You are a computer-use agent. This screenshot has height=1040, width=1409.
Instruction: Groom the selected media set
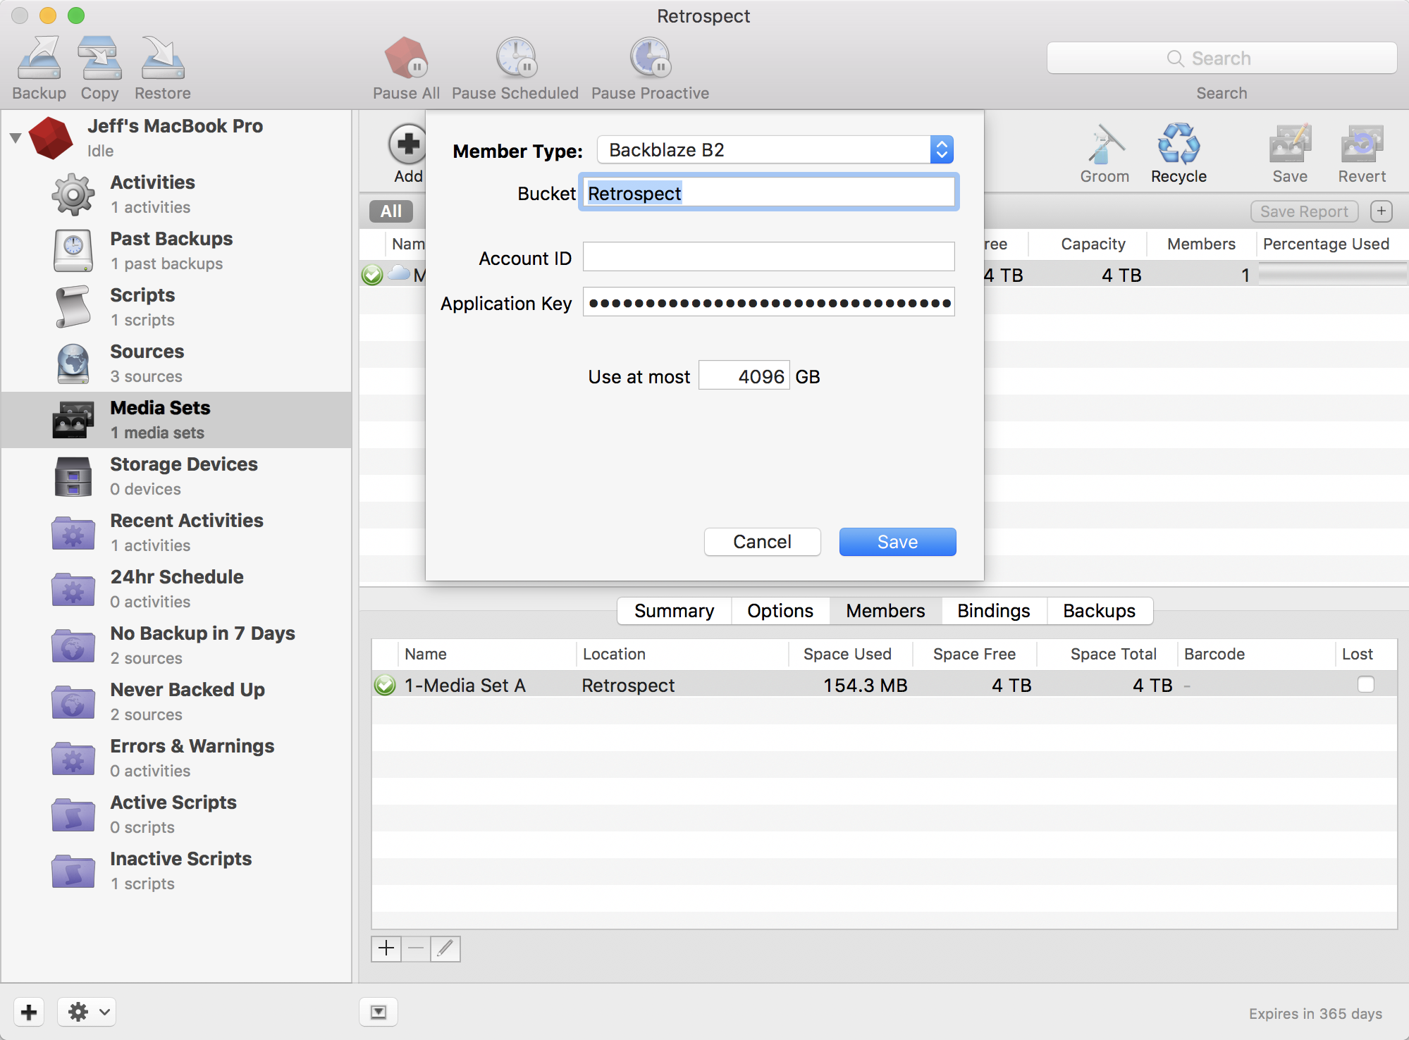(1104, 148)
